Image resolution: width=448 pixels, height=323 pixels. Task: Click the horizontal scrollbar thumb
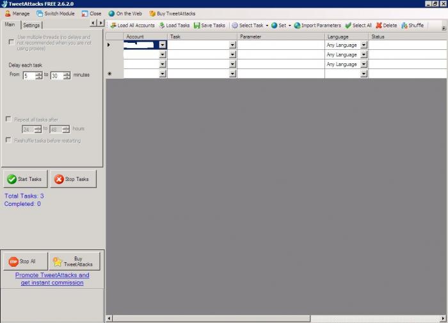tap(211, 318)
